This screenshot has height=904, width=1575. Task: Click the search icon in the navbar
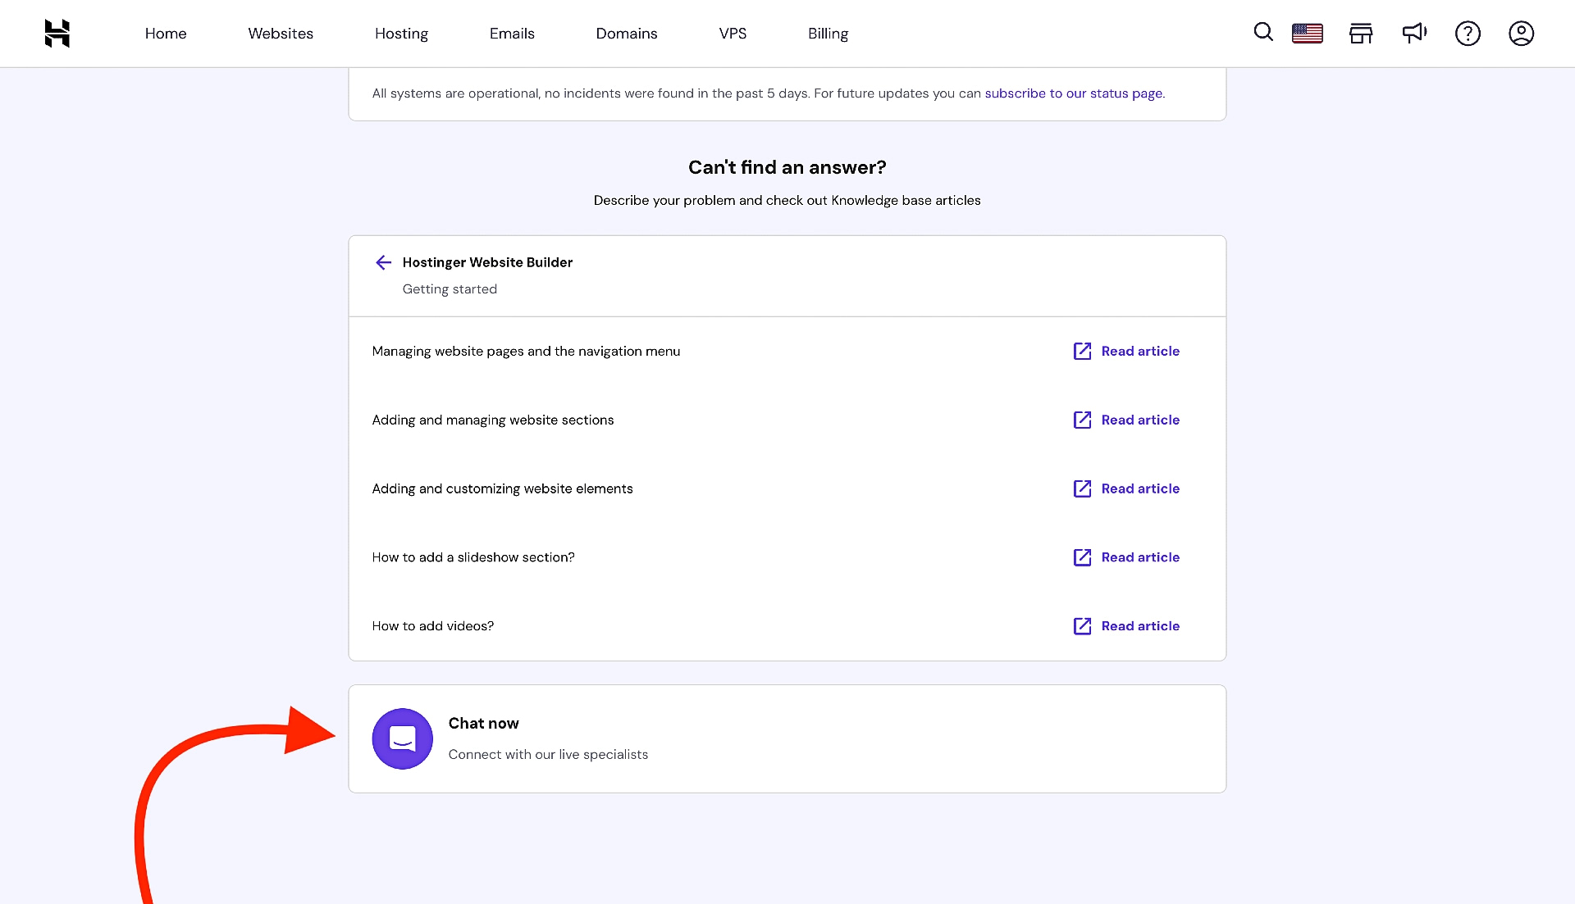click(x=1263, y=34)
